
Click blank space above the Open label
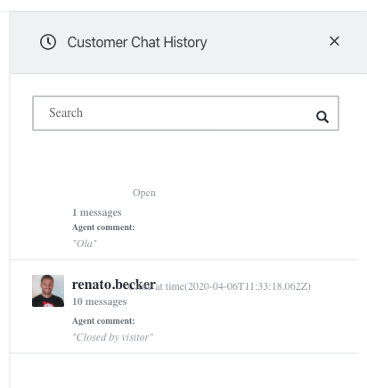click(184, 161)
